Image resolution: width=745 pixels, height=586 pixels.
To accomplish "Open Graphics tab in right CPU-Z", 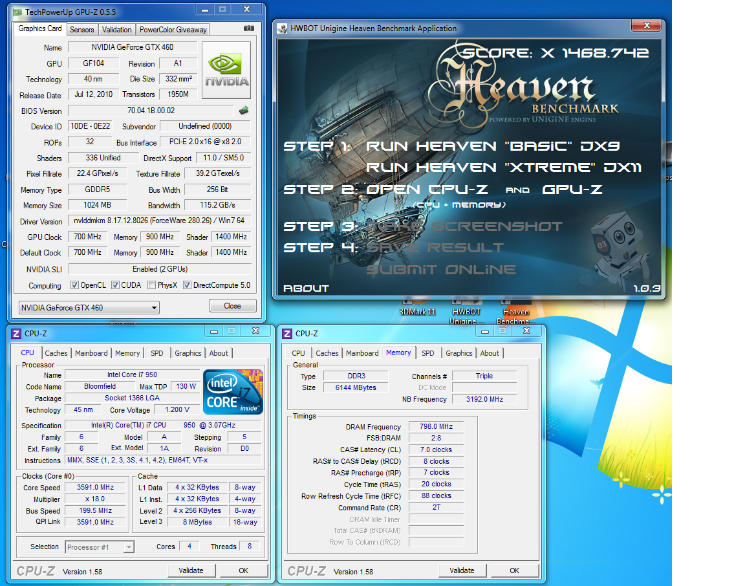I will (x=459, y=353).
